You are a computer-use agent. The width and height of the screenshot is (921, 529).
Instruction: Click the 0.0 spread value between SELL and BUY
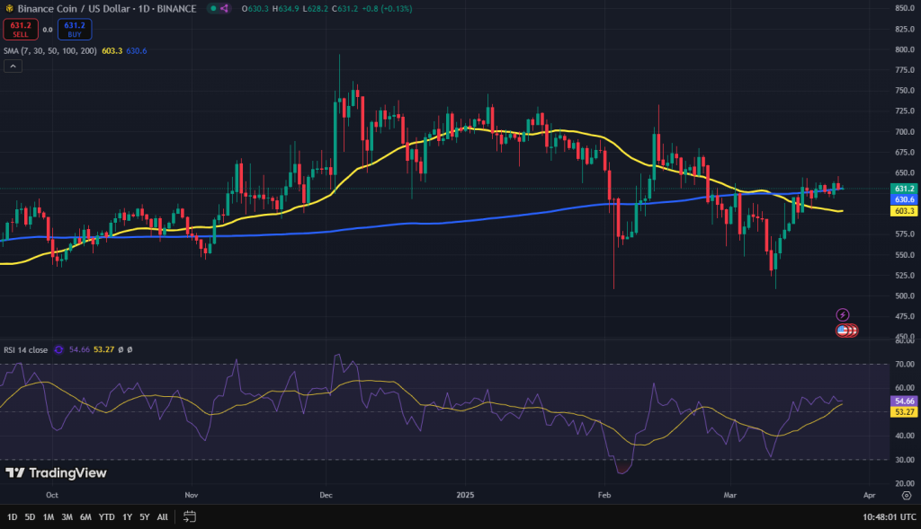coord(48,30)
